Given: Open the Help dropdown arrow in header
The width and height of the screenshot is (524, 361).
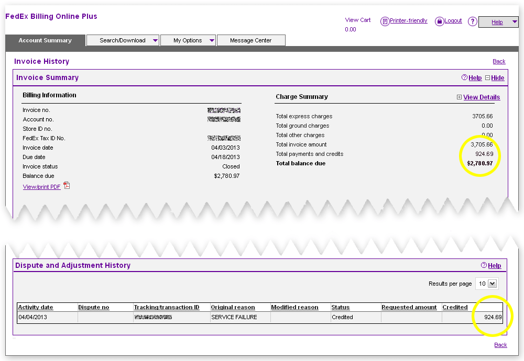Looking at the screenshot, I should click(x=515, y=22).
